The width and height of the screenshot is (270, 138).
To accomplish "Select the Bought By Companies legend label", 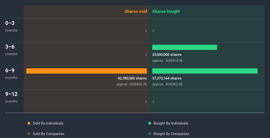I will click(171, 134).
